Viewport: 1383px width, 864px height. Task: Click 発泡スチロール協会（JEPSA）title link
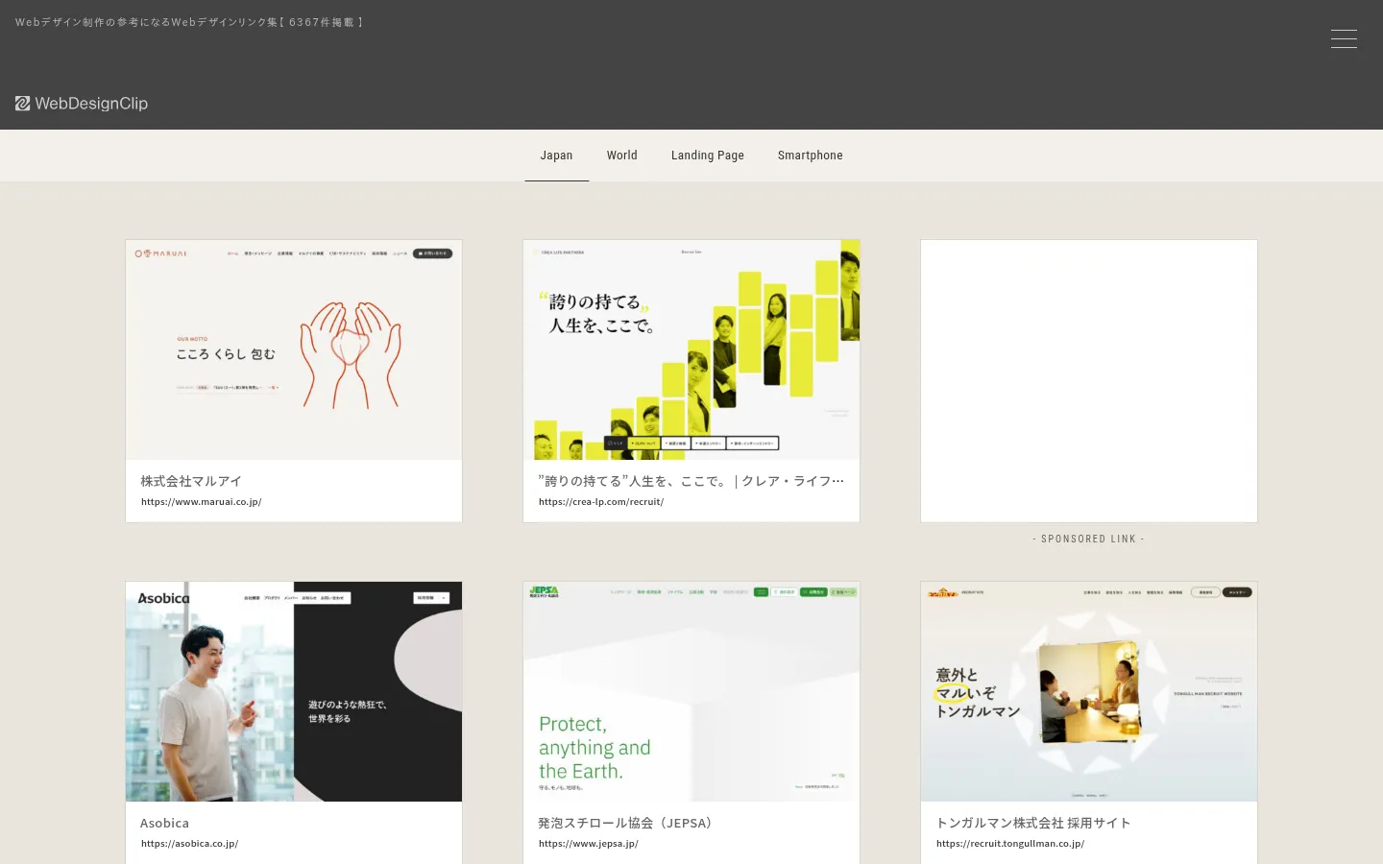pyautogui.click(x=628, y=823)
